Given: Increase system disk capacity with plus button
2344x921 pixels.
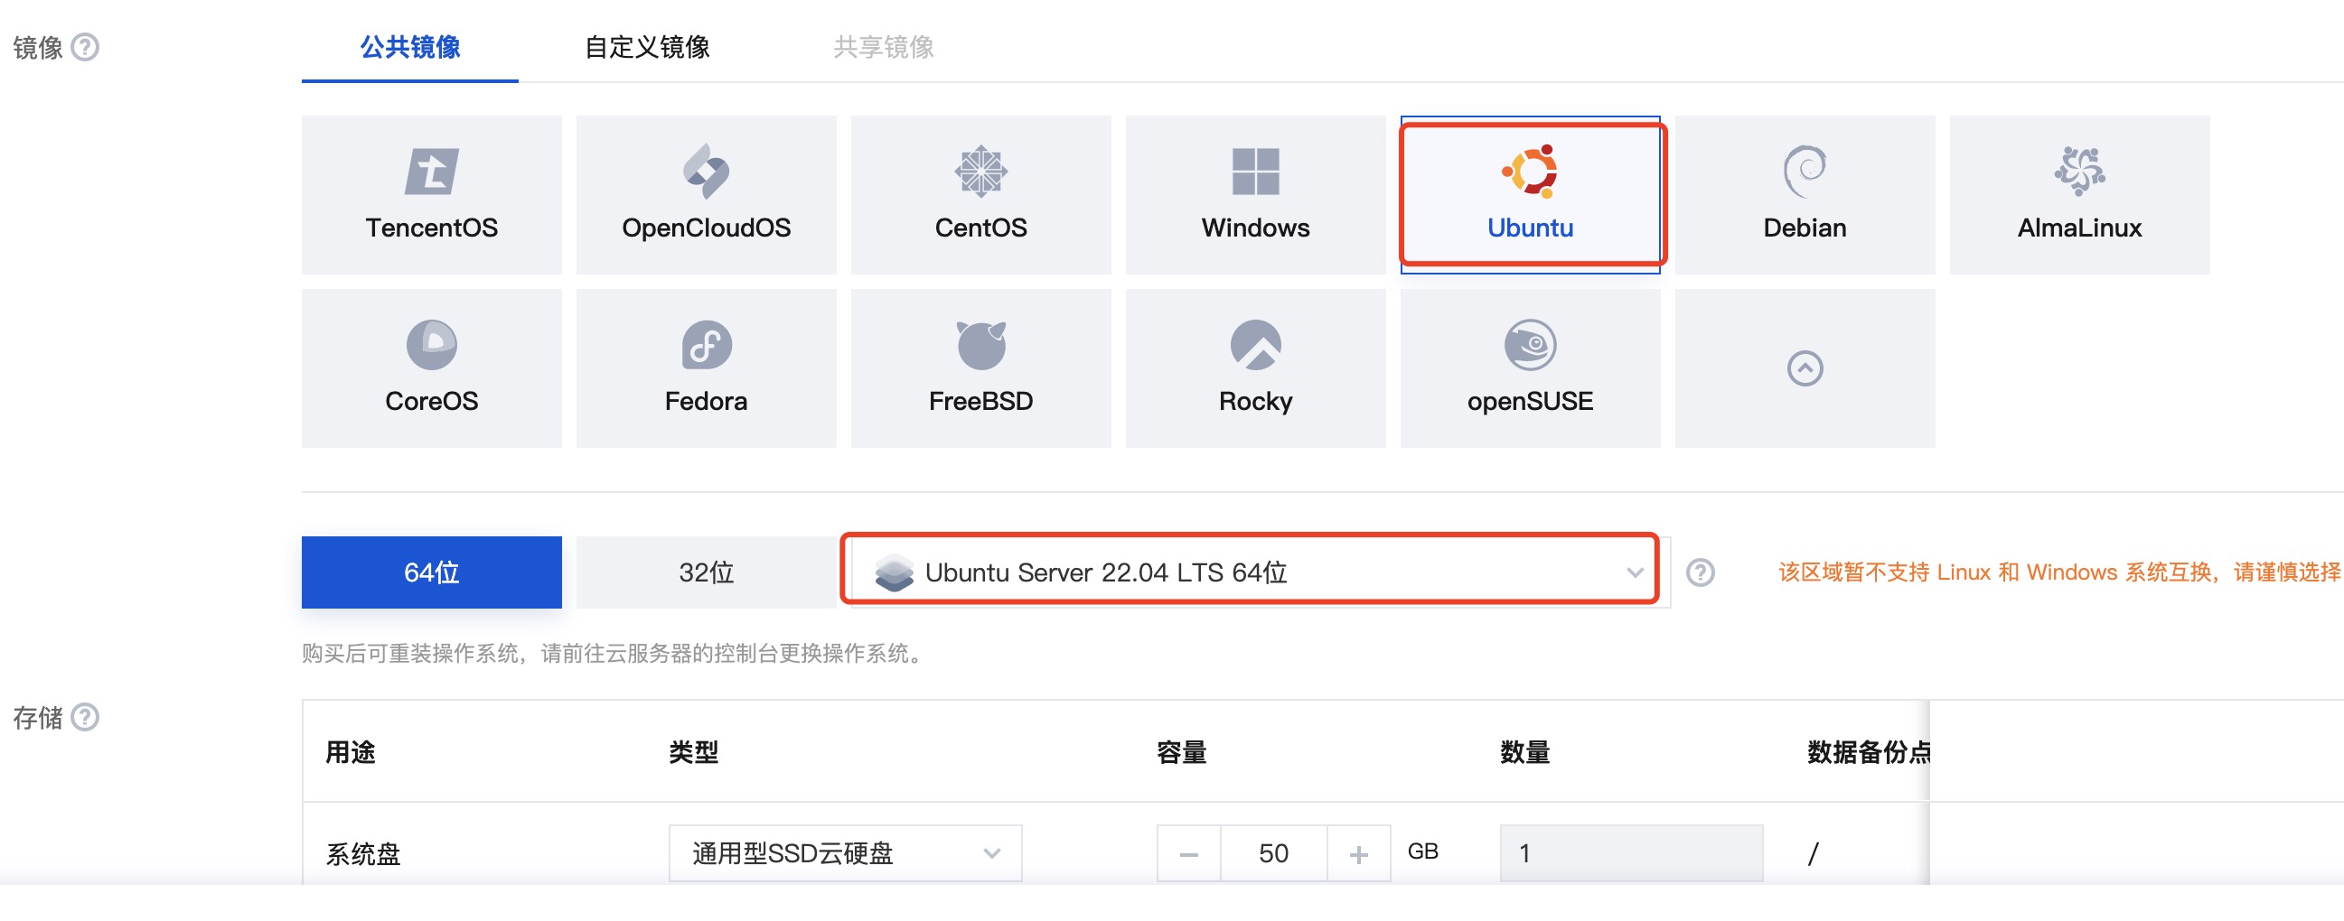Looking at the screenshot, I should 1358,853.
